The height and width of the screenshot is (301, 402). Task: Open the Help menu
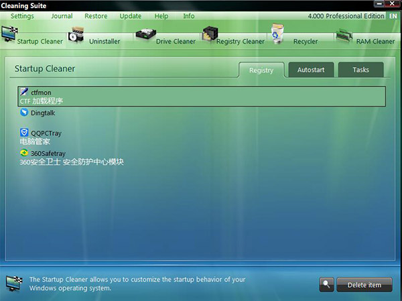pyautogui.click(x=161, y=16)
